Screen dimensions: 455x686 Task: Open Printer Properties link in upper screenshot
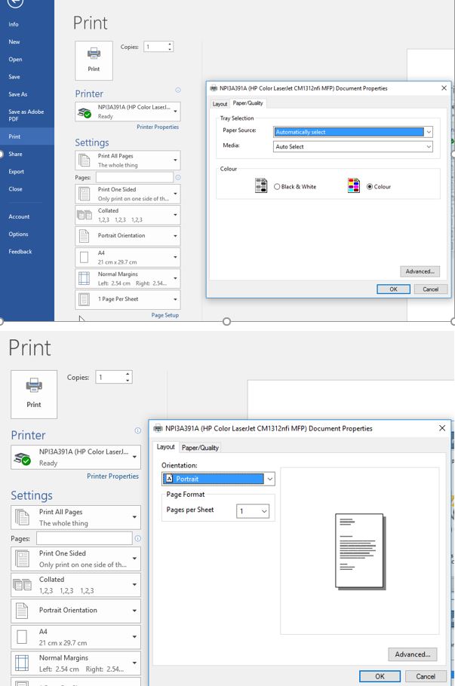(158, 127)
